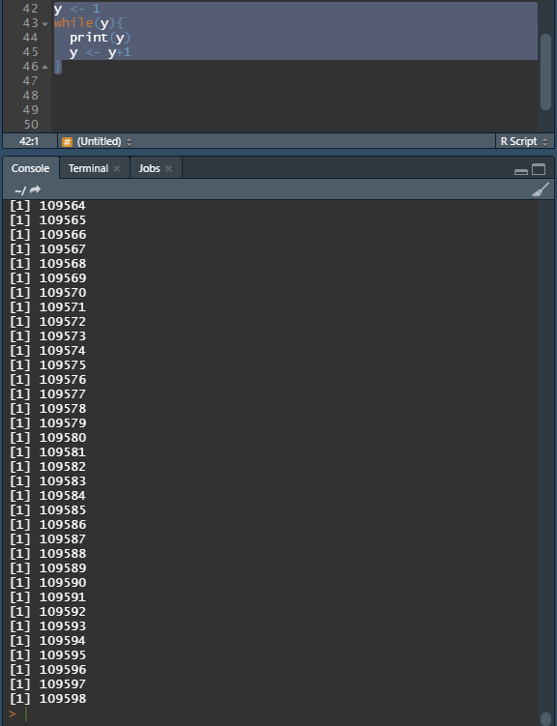Click the 'print(y)' code line
Screen dimensions: 557x726
(x=100, y=38)
